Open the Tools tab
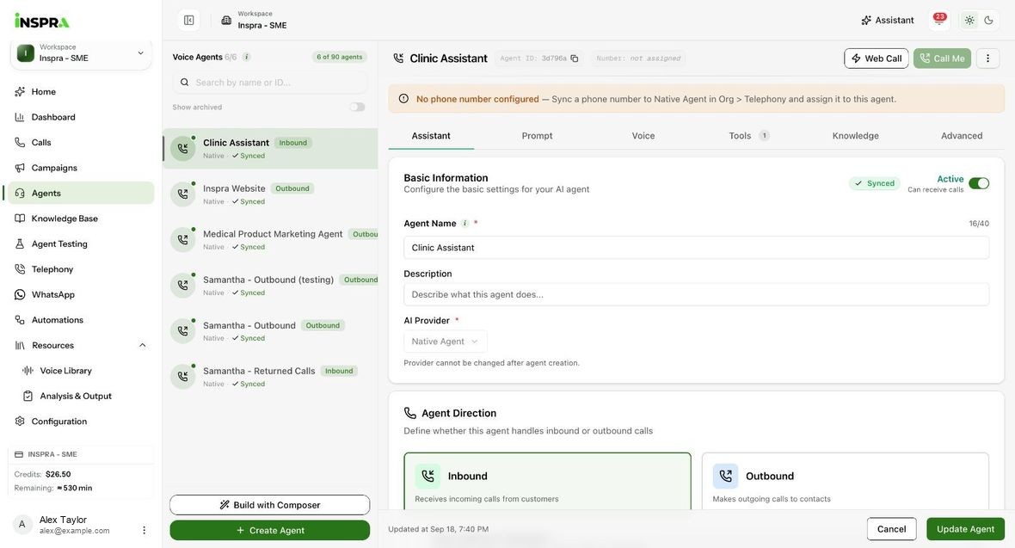The width and height of the screenshot is (1015, 548). point(748,136)
